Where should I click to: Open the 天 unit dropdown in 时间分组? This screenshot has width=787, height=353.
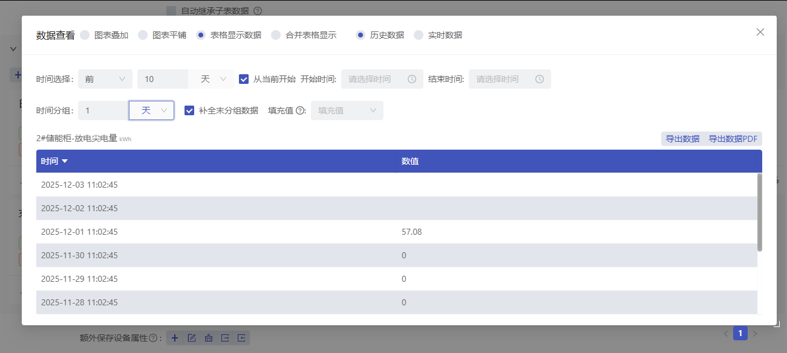point(152,110)
